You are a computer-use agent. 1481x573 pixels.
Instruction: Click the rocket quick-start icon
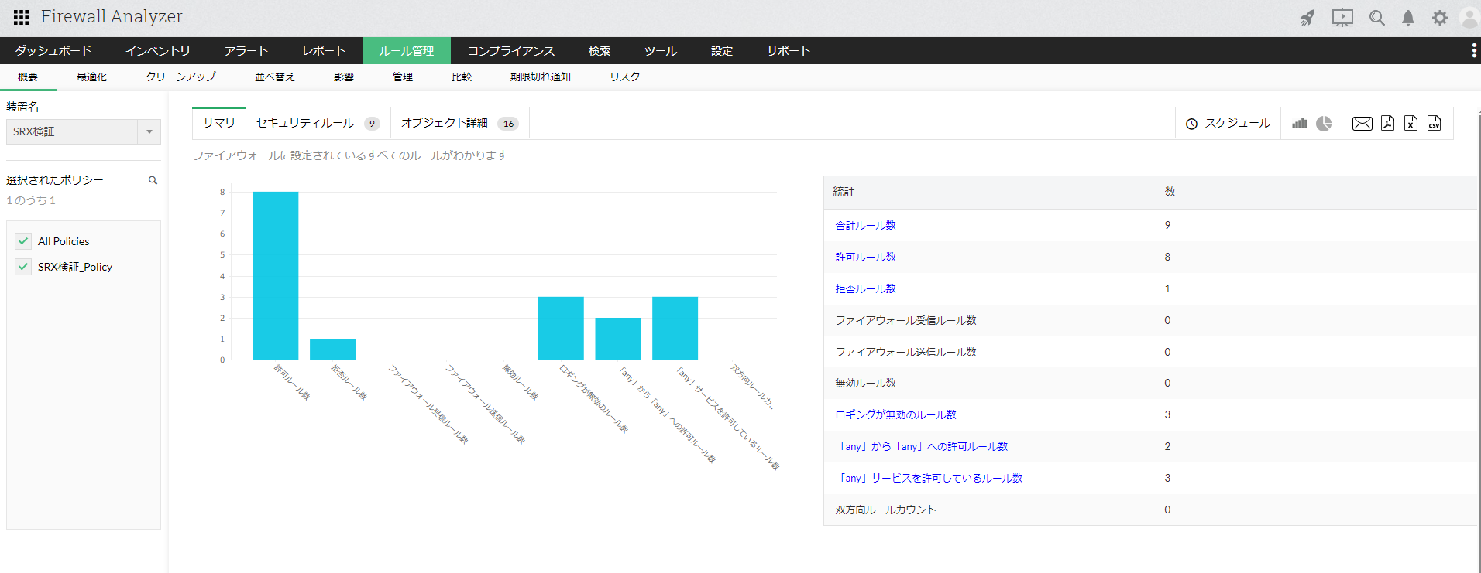pyautogui.click(x=1307, y=18)
